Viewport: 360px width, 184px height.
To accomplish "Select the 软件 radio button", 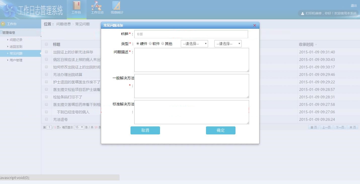I will (x=150, y=43).
